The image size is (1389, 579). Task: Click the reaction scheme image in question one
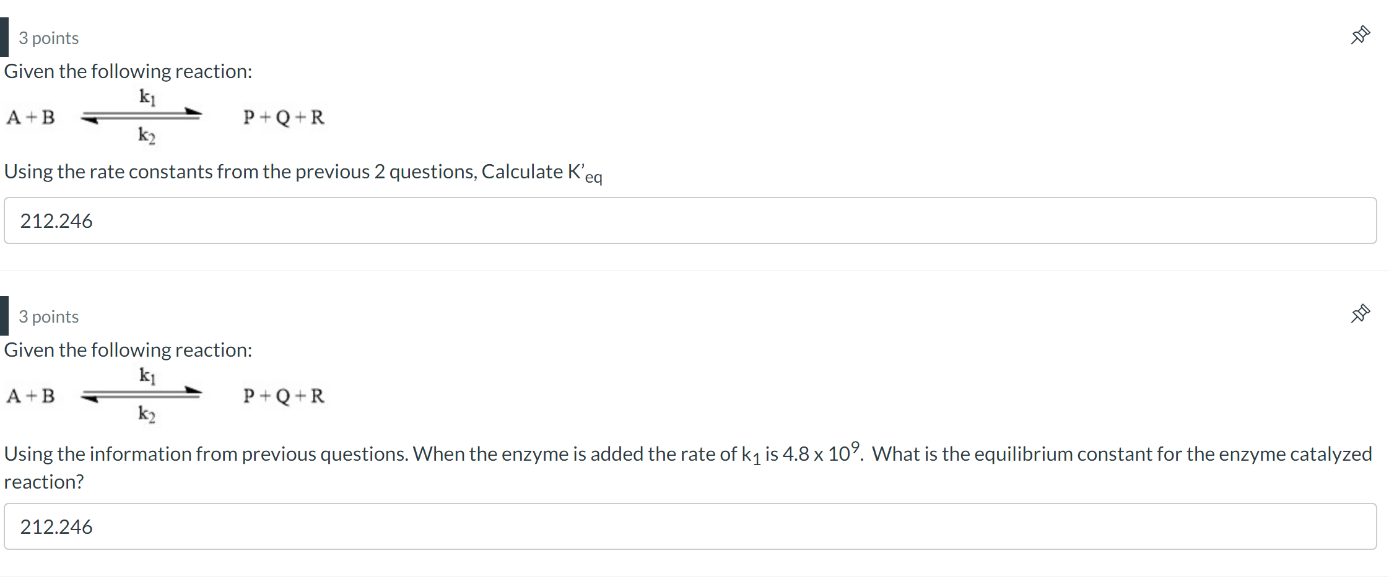167,118
